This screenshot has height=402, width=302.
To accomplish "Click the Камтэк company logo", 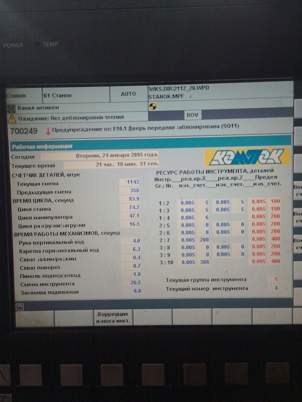I will point(247,157).
